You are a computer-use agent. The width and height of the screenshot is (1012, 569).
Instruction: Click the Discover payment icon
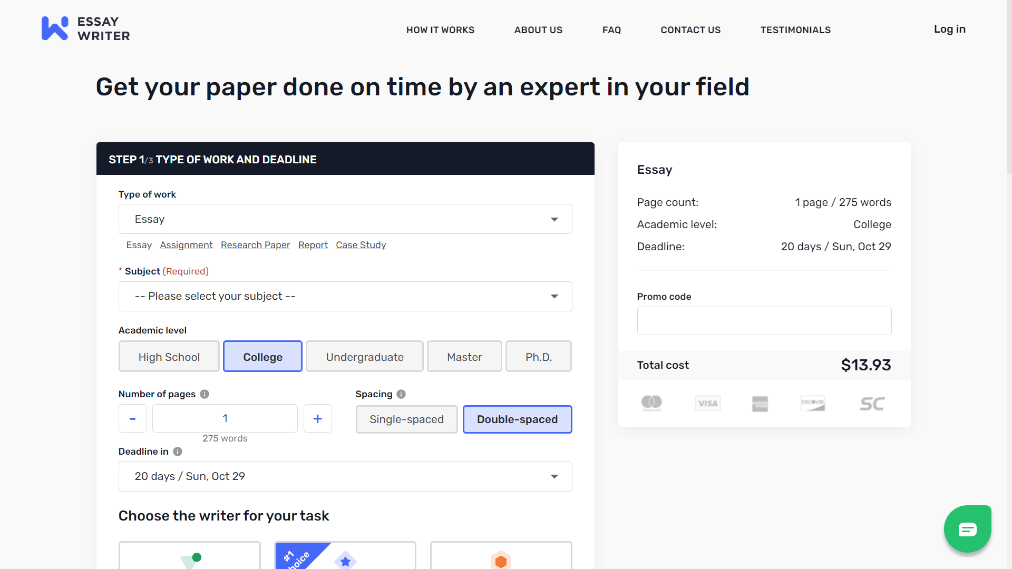(812, 403)
